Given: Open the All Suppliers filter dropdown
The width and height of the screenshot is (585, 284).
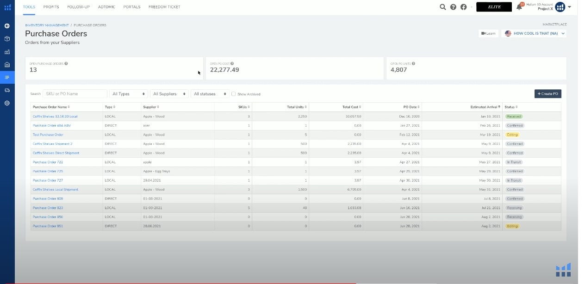Looking at the screenshot, I should tap(169, 93).
